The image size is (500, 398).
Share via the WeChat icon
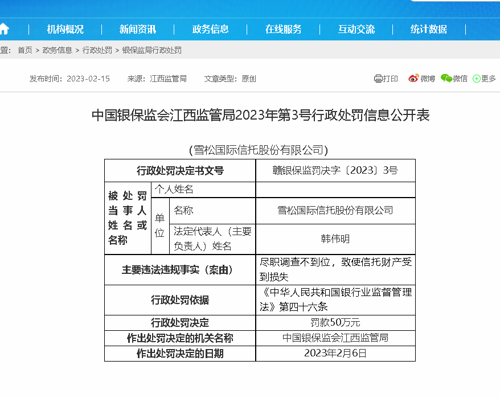tap(446, 78)
